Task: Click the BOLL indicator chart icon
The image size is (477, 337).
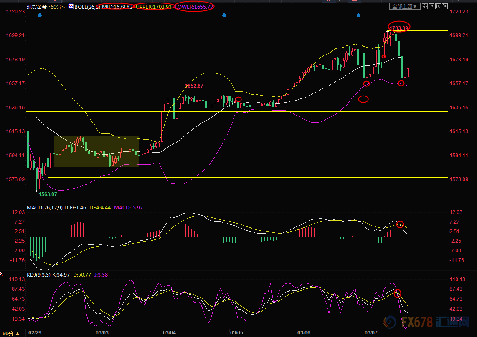Action: tap(70, 7)
